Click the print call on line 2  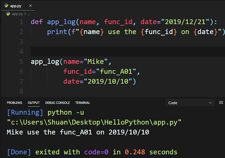click(57, 32)
